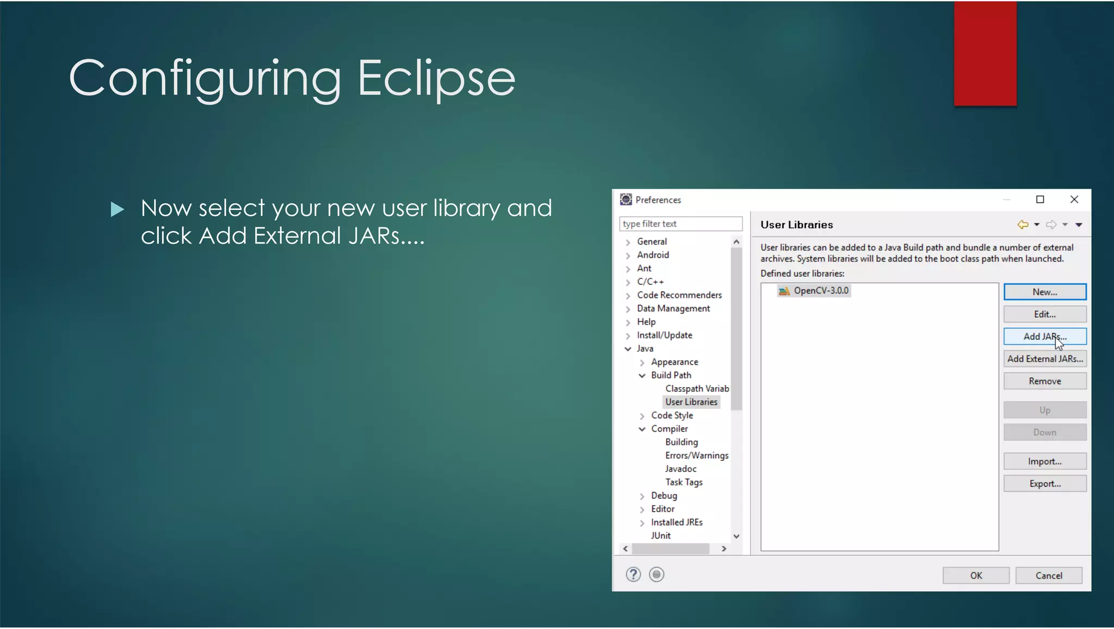1114x629 pixels.
Task: Confirm preferences with the OK button
Action: pyautogui.click(x=976, y=576)
